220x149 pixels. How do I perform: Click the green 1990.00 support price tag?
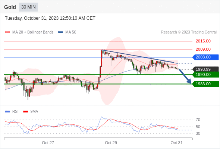pos(205,74)
